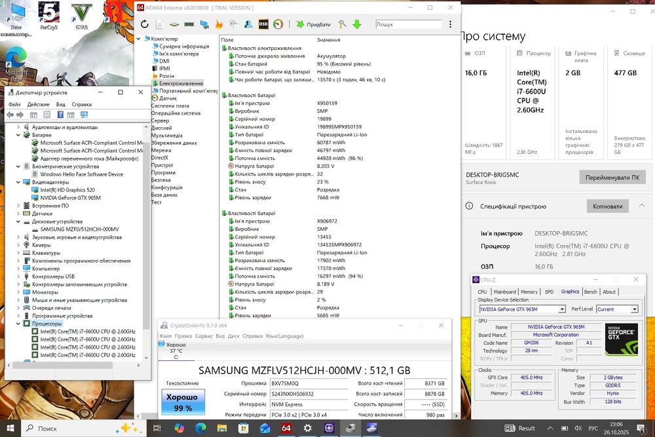Open Task View on the taskbar
The width and height of the screenshot is (655, 437).
point(157,428)
